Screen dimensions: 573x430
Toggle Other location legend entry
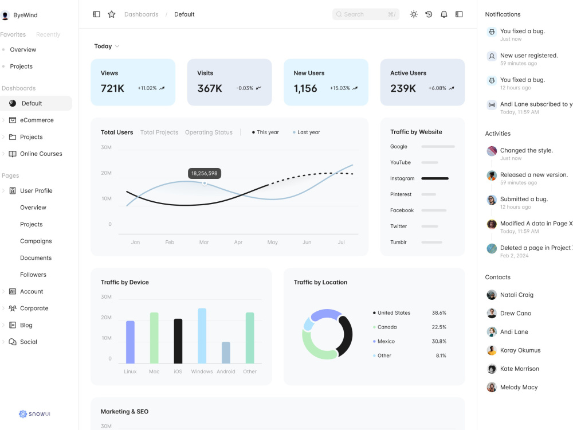[382, 355]
